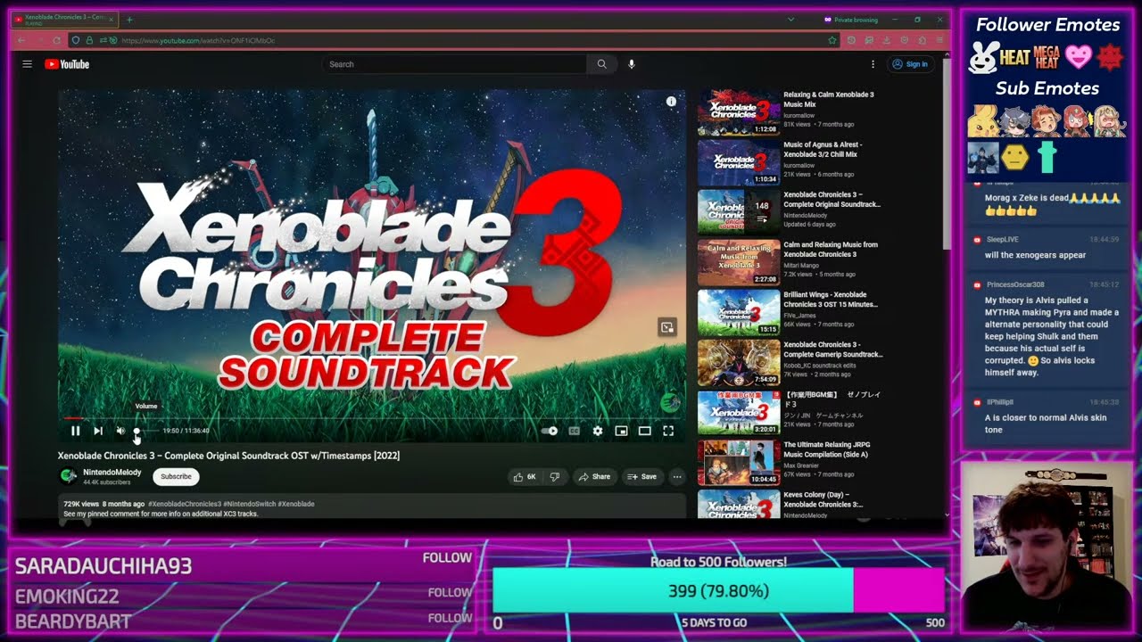Mute the video with the speaker icon
This screenshot has height=642, width=1142.
[120, 431]
